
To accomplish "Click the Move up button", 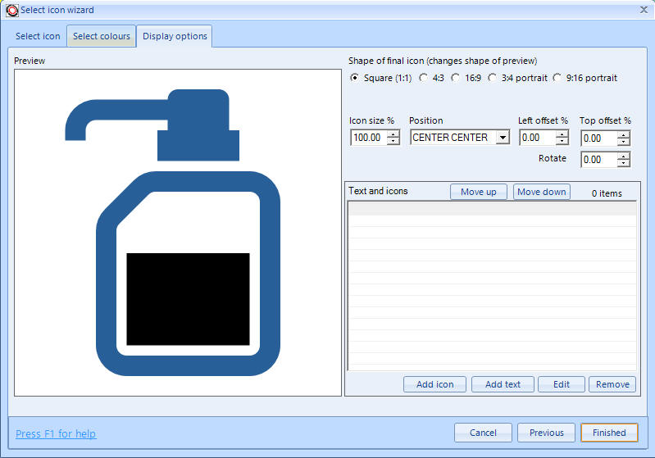I will click(x=479, y=192).
